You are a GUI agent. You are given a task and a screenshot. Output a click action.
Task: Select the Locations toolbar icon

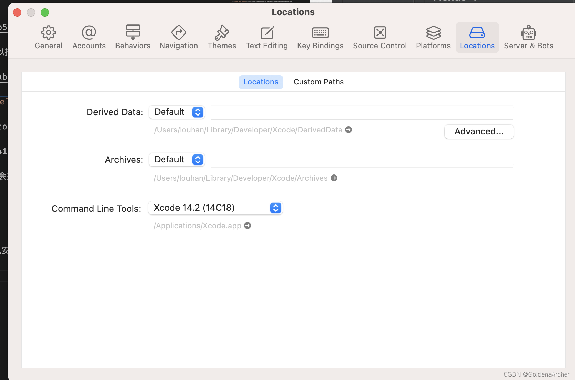coord(477,37)
